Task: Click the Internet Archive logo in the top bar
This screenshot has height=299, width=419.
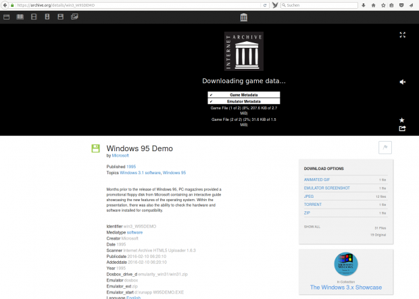Action: (x=244, y=18)
